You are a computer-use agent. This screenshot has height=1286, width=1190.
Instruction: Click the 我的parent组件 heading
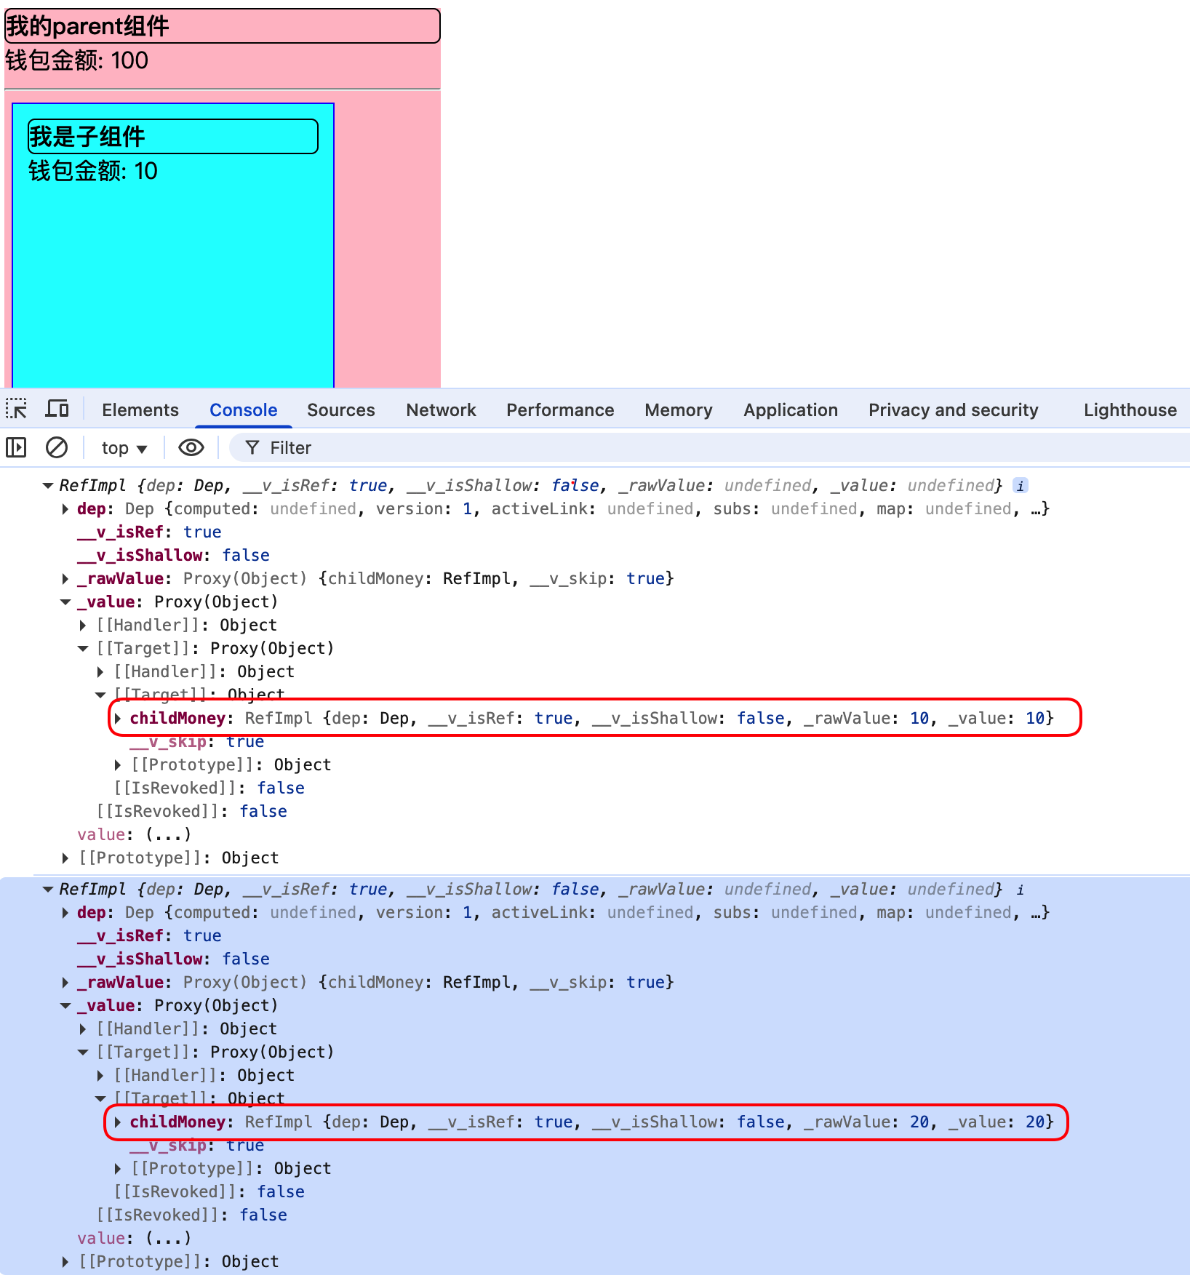(223, 26)
